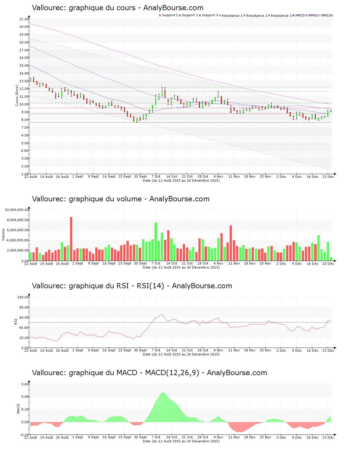The image size is (347, 449).
Task: Click the date range caption under volume chart
Action: coord(181,267)
